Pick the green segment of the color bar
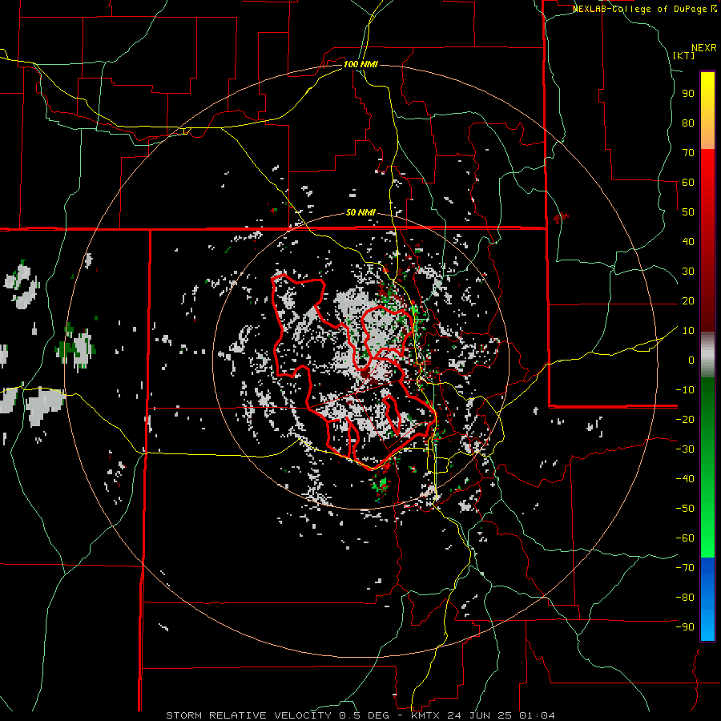 pos(707,467)
